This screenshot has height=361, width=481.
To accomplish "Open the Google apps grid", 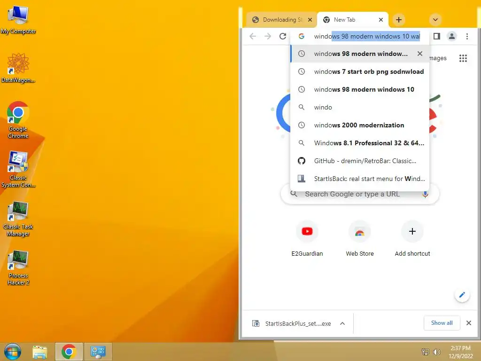I will pos(463,58).
